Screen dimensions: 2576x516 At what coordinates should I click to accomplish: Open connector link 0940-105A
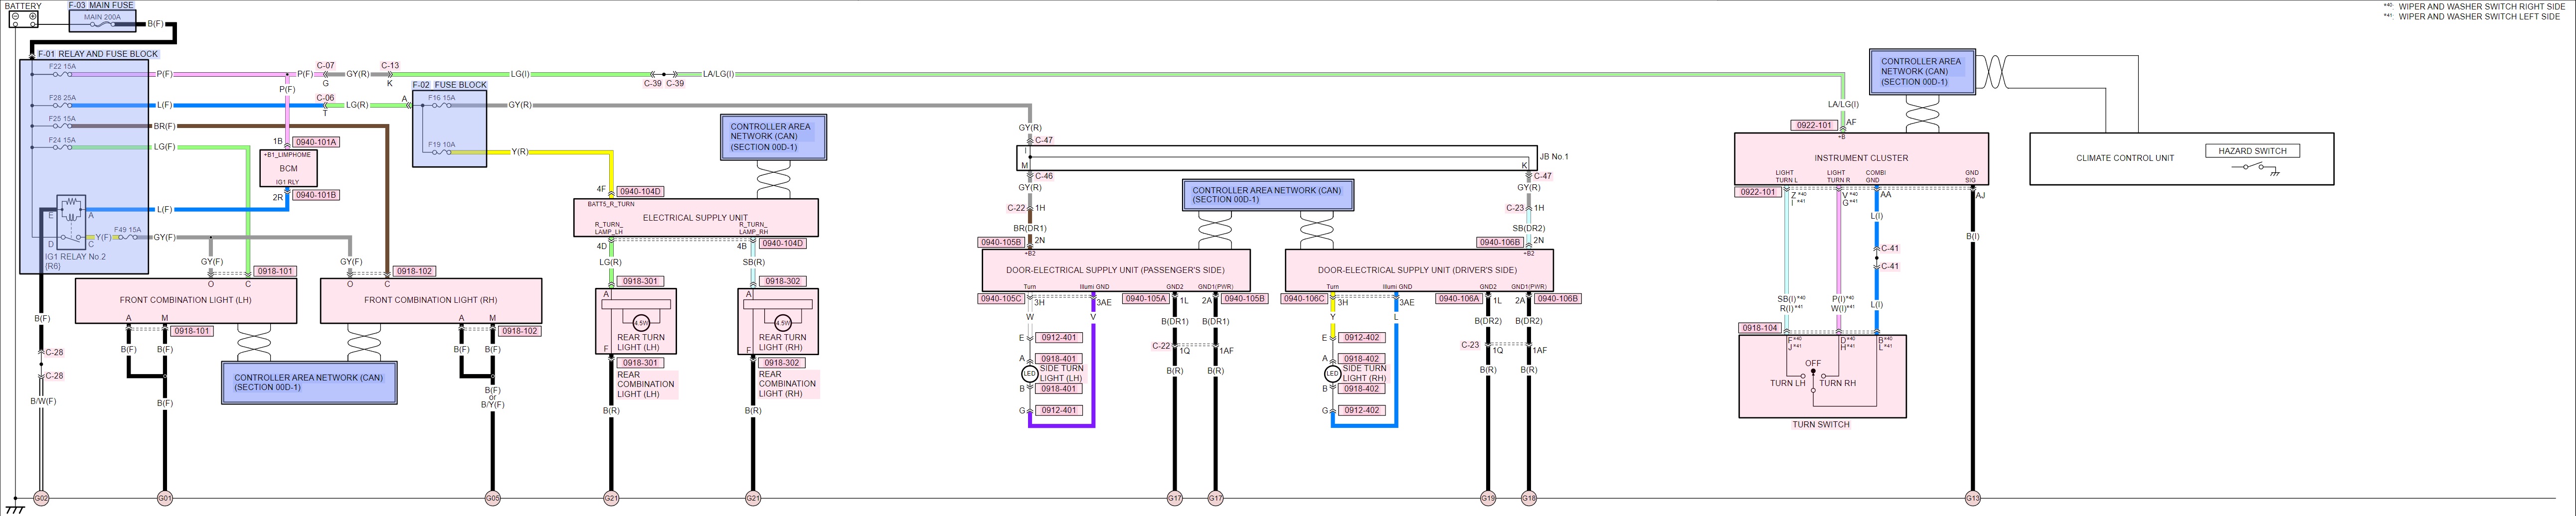tap(1145, 299)
